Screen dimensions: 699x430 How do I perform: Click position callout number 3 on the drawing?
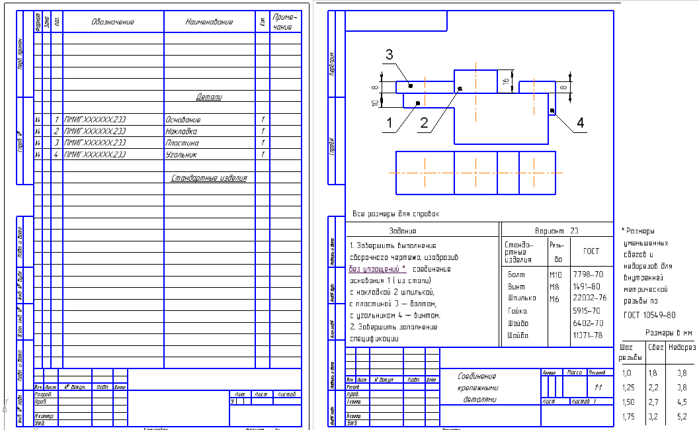pyautogui.click(x=390, y=54)
